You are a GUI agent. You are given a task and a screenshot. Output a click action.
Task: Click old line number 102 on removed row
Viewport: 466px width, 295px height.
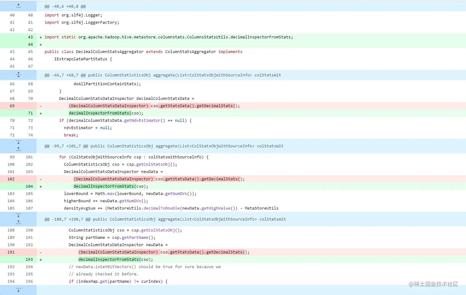coord(11,179)
